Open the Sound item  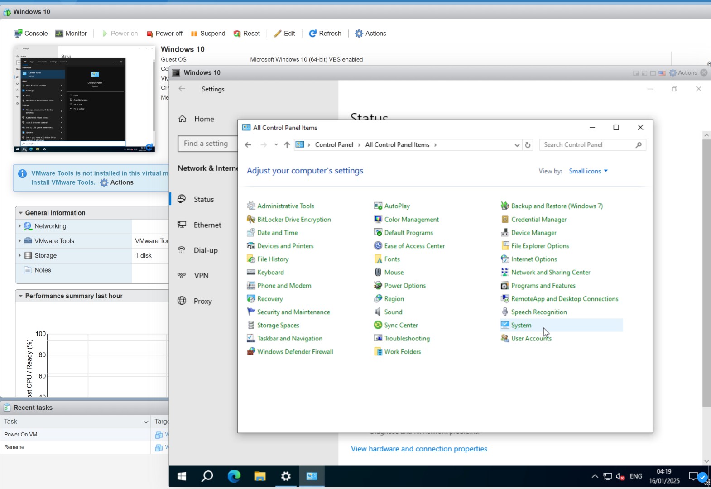tap(388, 312)
